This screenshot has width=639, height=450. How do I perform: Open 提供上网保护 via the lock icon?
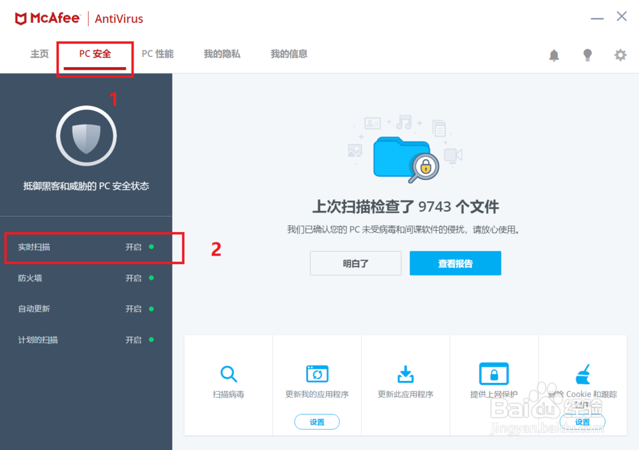494,374
